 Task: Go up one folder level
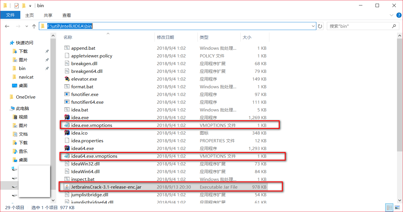(34, 26)
